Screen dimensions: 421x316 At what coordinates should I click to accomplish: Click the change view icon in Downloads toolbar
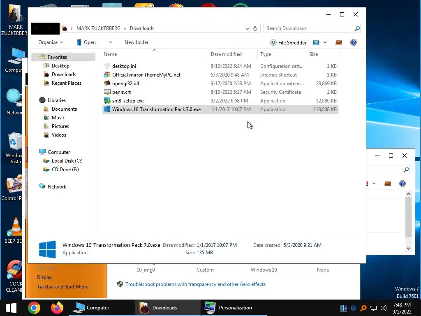click(x=316, y=42)
